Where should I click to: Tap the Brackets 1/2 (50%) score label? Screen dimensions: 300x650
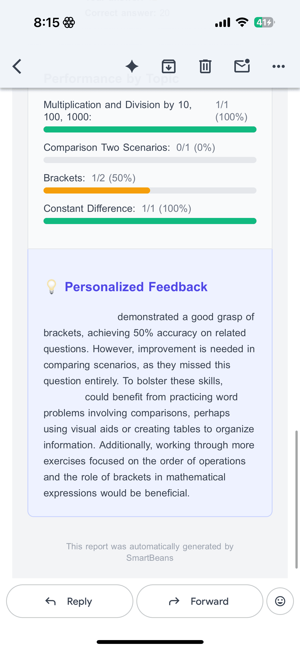pos(113,178)
